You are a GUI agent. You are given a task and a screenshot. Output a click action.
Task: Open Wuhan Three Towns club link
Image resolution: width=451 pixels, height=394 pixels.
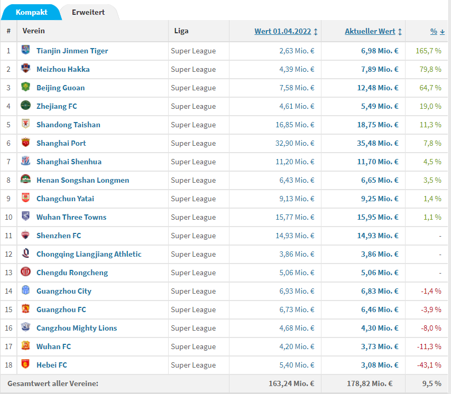click(71, 217)
